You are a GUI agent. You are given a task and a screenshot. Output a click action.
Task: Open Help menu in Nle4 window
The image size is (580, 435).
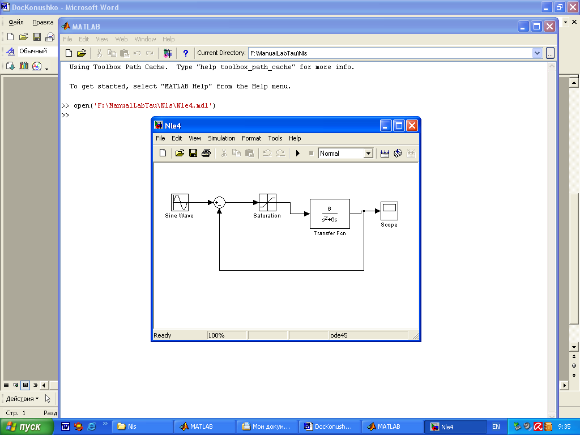(x=295, y=138)
